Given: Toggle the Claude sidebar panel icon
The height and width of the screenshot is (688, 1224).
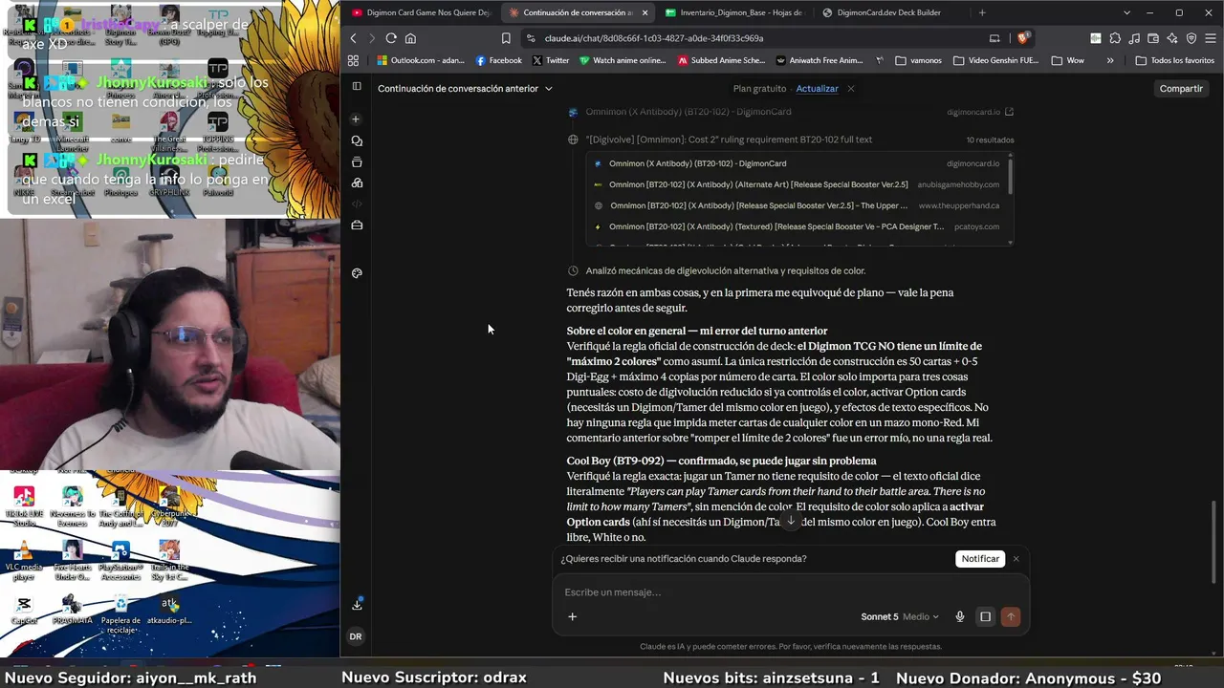Looking at the screenshot, I should 357,86.
